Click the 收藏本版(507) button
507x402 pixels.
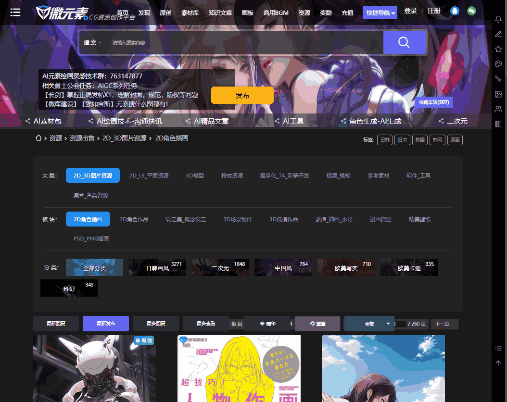coord(434,102)
